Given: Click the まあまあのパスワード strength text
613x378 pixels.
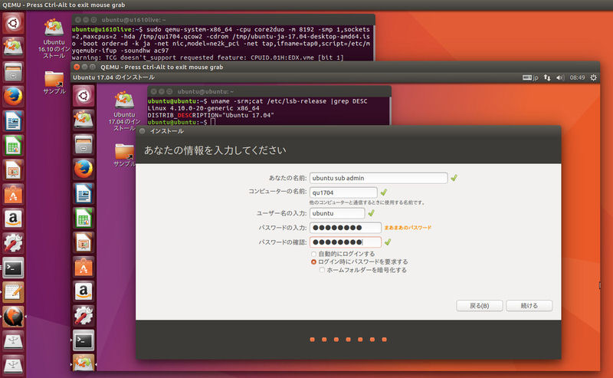Looking at the screenshot, I should (408, 228).
